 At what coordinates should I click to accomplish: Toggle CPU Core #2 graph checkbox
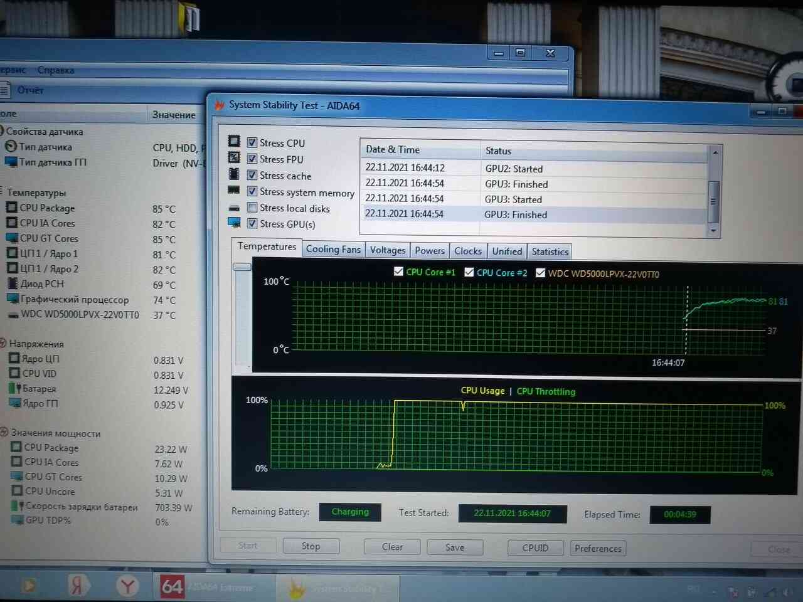click(x=469, y=272)
